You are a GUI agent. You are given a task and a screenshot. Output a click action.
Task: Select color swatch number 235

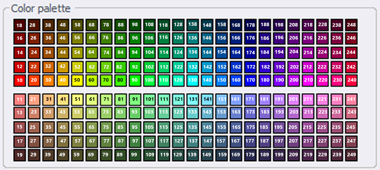(337, 127)
